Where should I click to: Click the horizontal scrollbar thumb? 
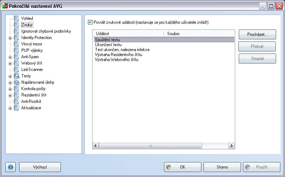pos(151,146)
